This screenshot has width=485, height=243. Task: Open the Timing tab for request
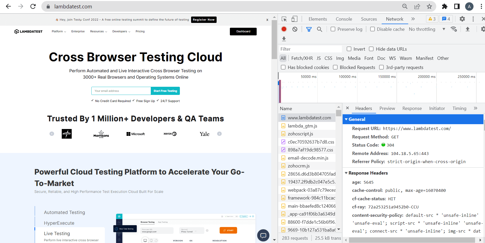(x=459, y=108)
